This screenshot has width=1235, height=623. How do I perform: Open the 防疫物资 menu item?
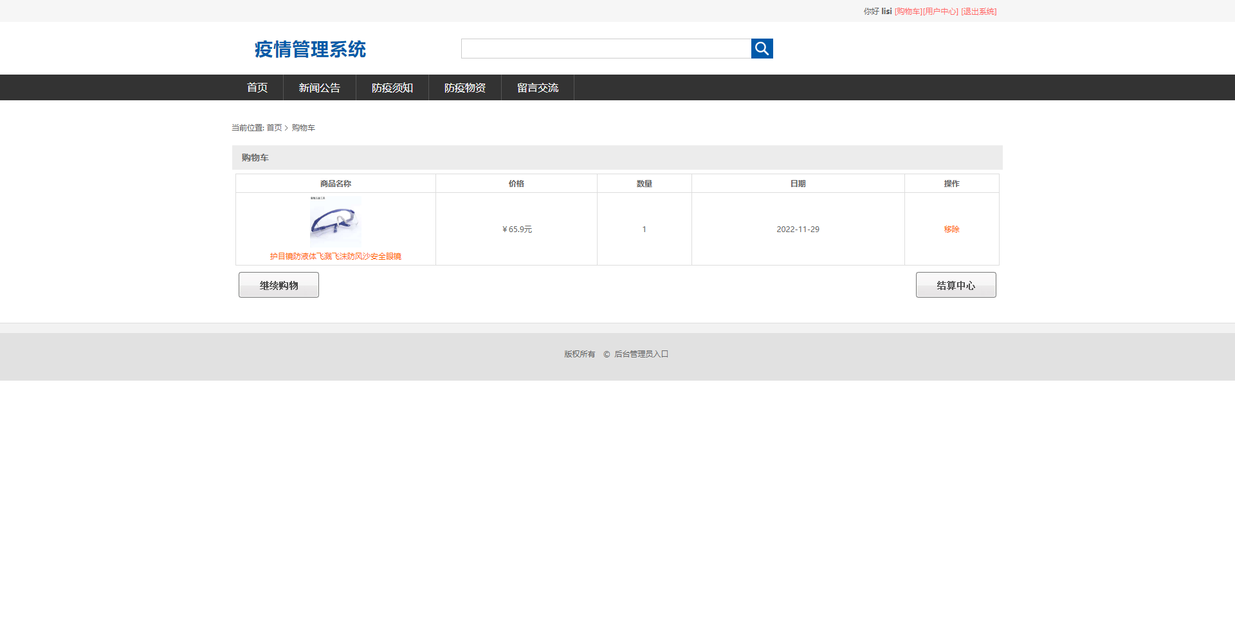click(x=465, y=87)
